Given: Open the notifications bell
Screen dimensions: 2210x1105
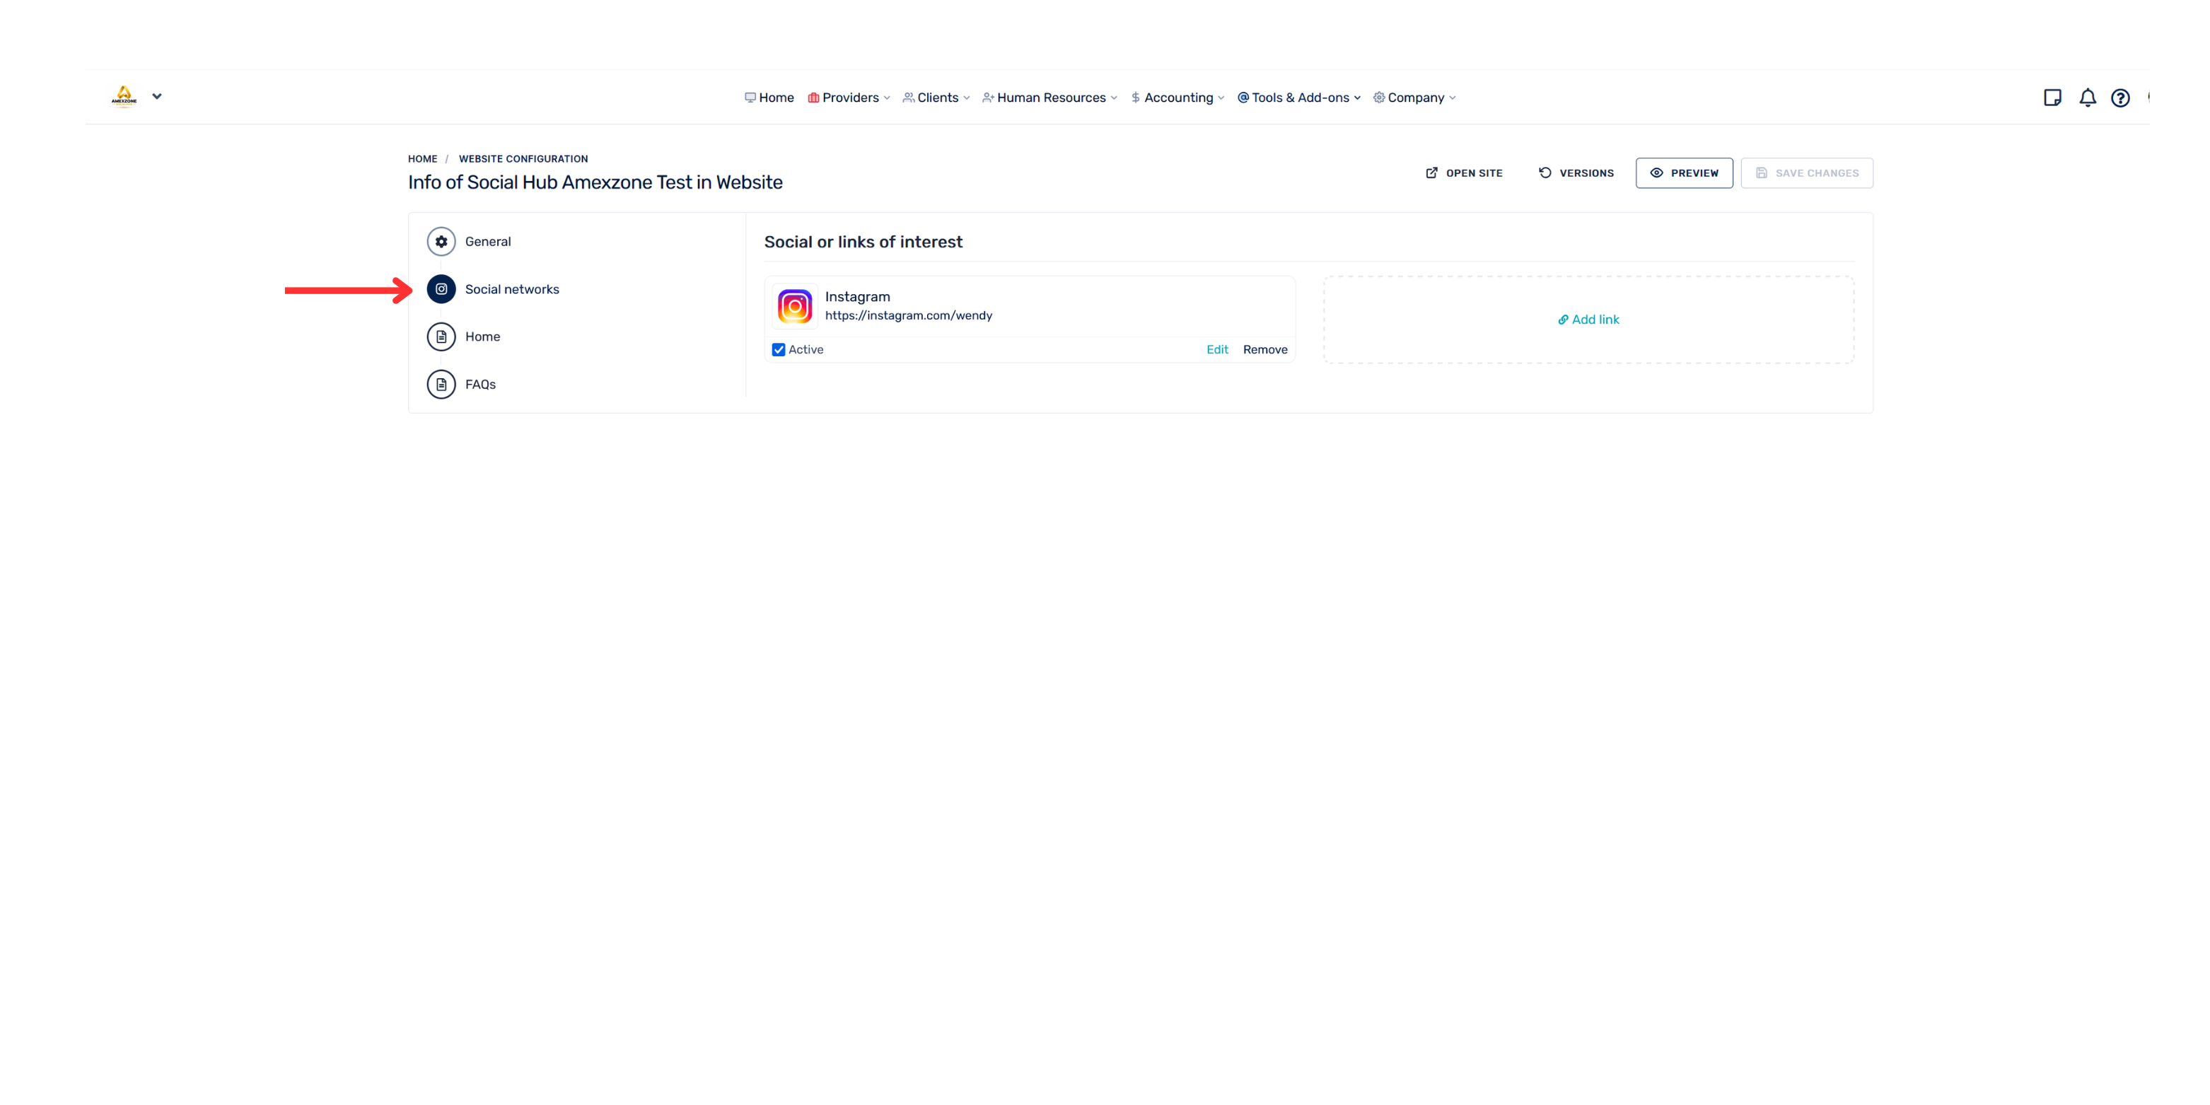Looking at the screenshot, I should 2088,98.
